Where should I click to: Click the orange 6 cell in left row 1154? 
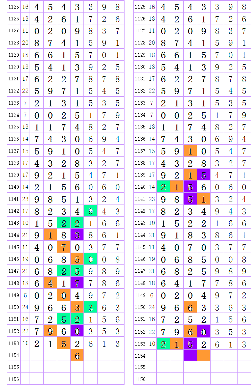pos(77,355)
